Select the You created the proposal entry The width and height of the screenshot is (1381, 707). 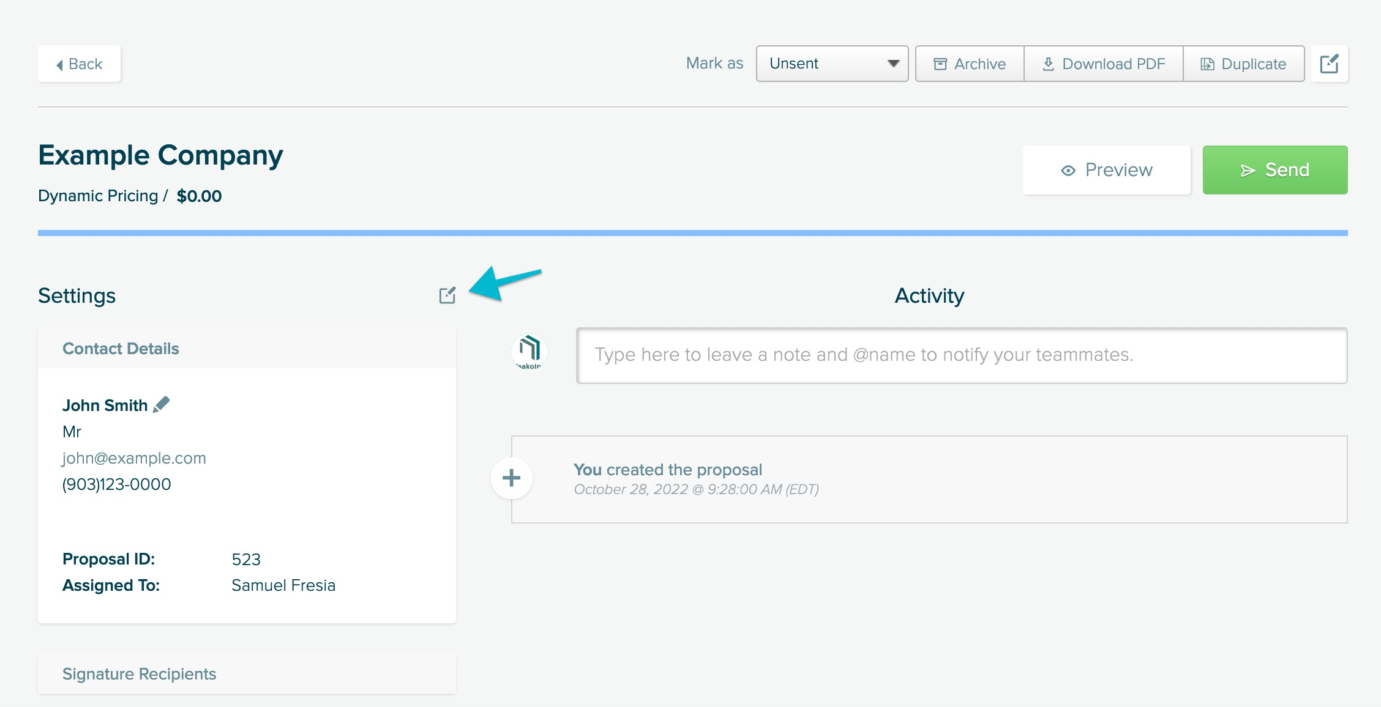(x=668, y=470)
